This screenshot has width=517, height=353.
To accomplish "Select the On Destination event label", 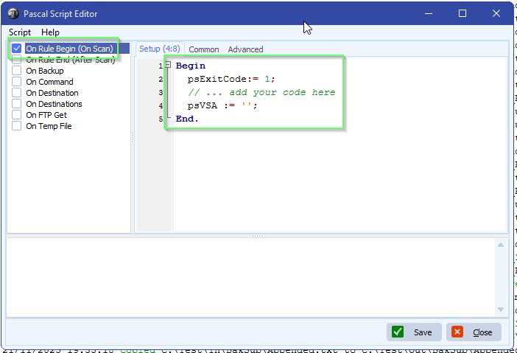I will tap(52, 93).
